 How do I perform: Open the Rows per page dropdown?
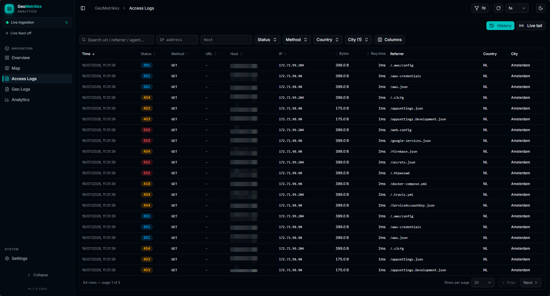[483, 283]
